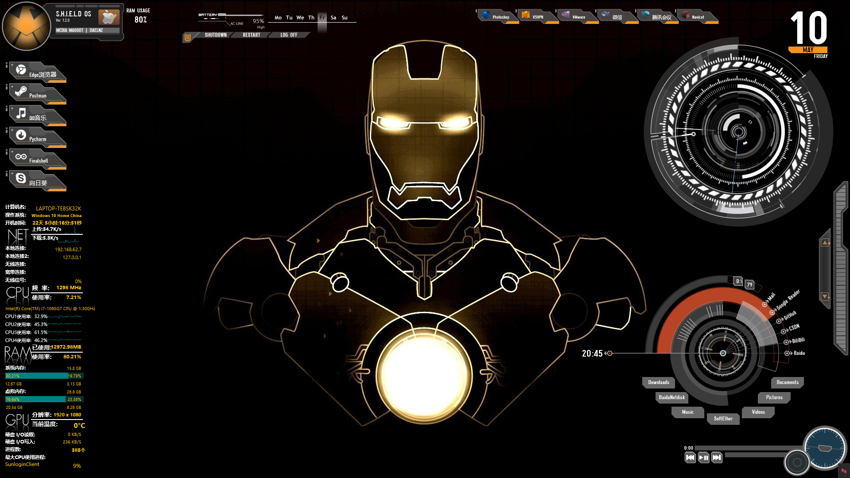Click the down arrow on right side panel
Screen dimensions: 850x478
pyautogui.click(x=825, y=296)
